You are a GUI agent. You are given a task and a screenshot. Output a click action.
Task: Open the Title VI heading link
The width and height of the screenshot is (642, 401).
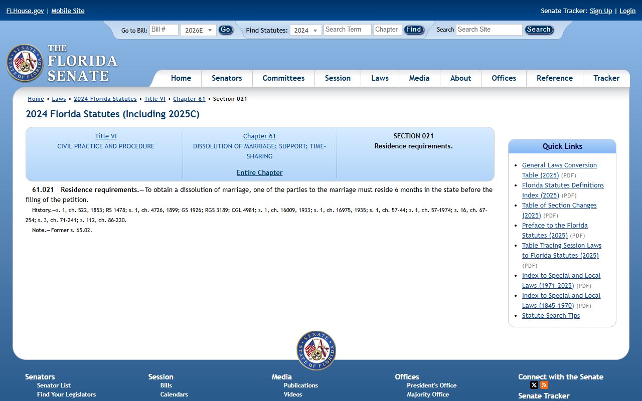coord(106,136)
